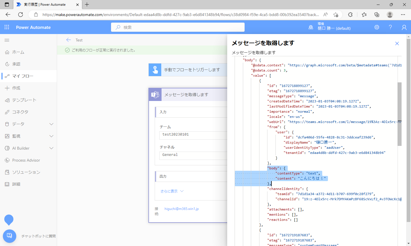
Task: Click the blue balloon help icon
Action: [x=9, y=220]
